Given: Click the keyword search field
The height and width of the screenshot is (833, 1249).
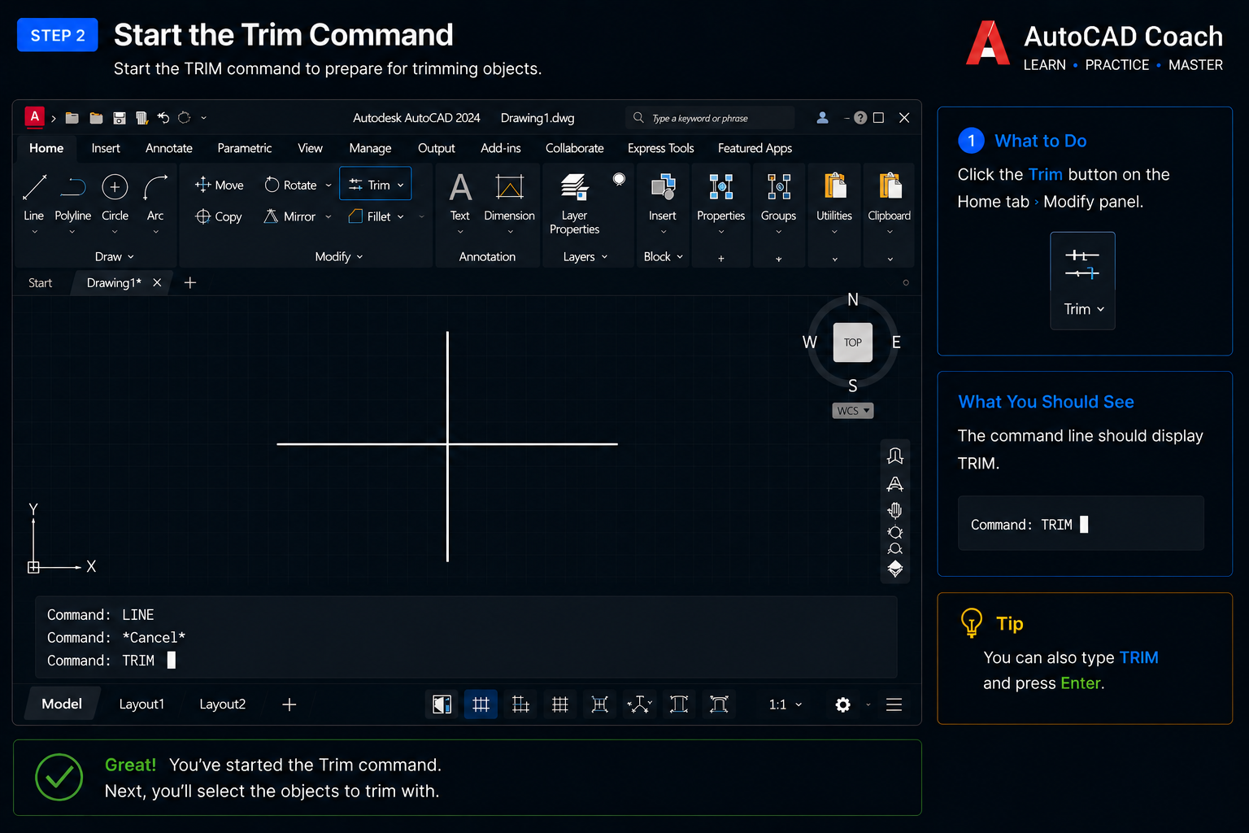Looking at the screenshot, I should 710,118.
